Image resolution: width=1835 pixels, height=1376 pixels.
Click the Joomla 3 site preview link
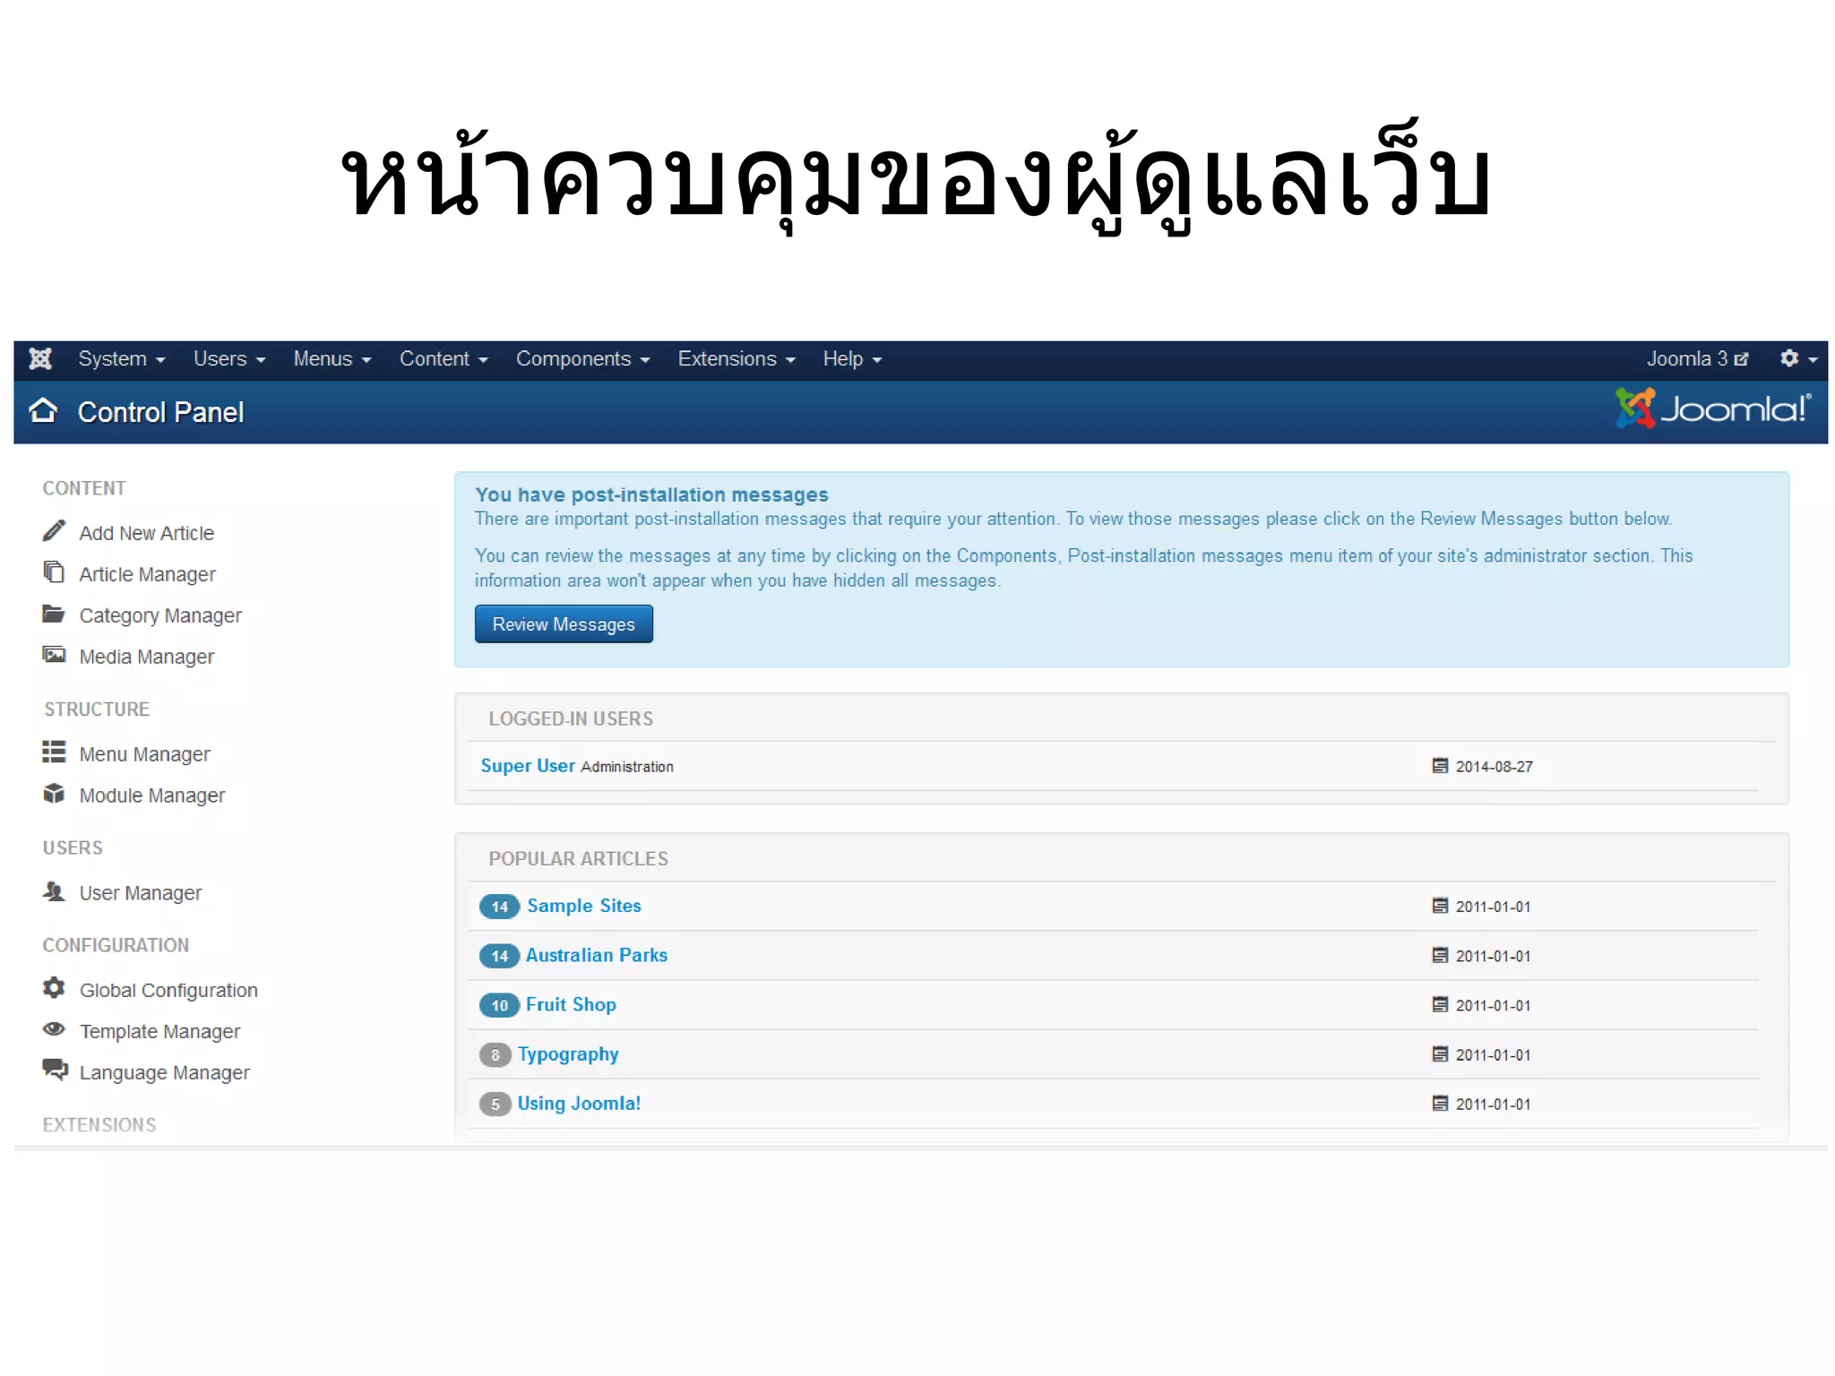click(1697, 358)
